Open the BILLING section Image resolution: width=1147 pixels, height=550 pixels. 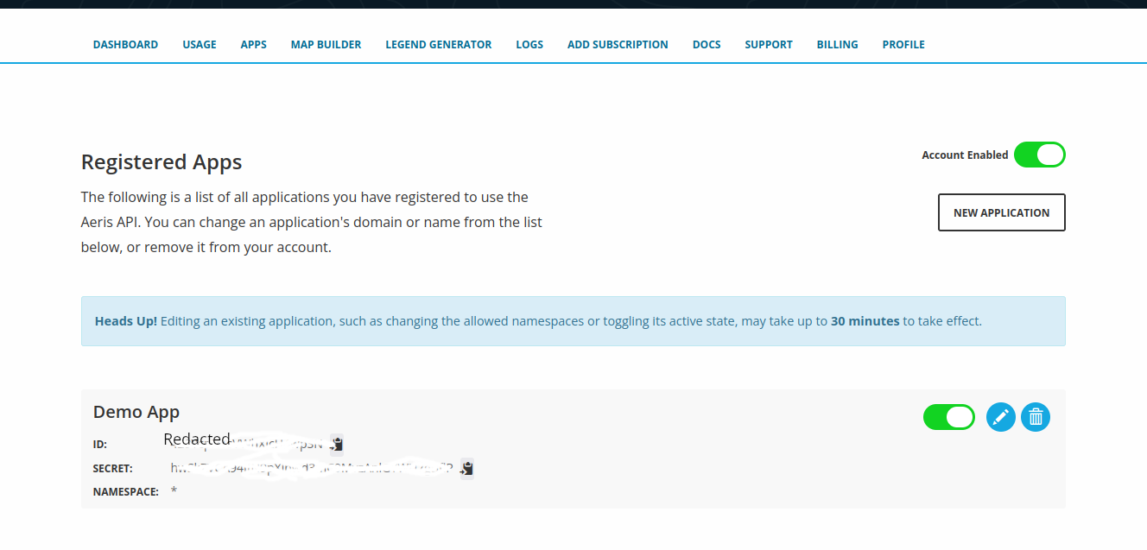tap(838, 45)
